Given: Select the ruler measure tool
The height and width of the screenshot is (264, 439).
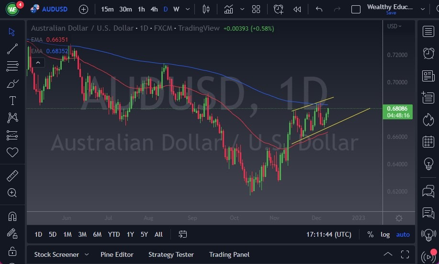Looking at the screenshot, I should pyautogui.click(x=12, y=176).
